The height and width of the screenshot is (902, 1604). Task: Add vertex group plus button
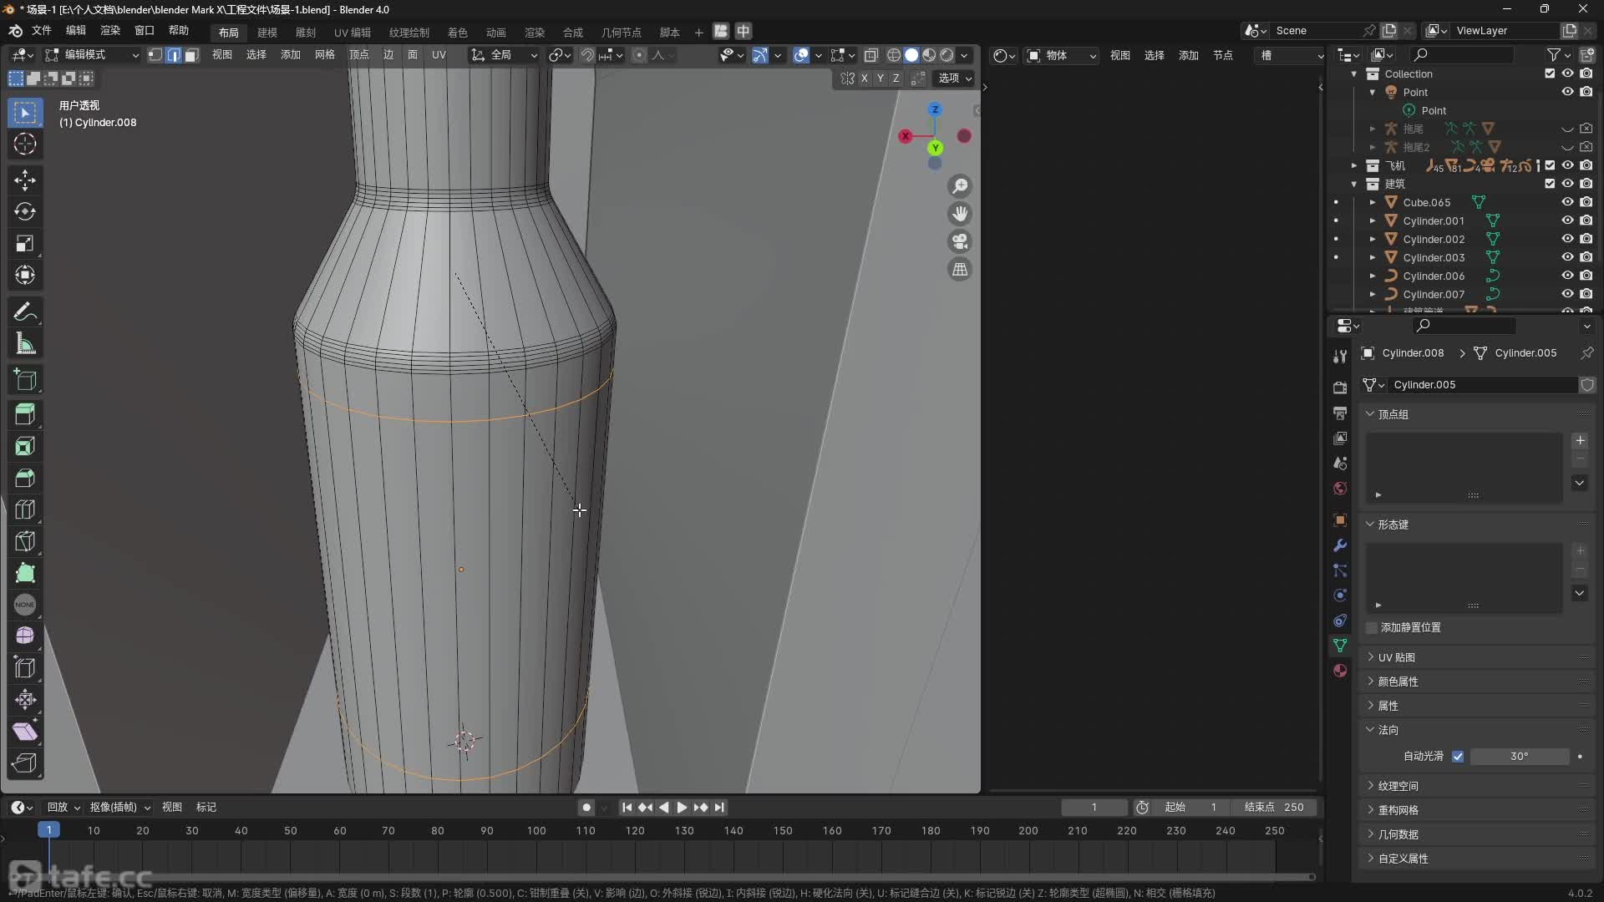click(1580, 441)
